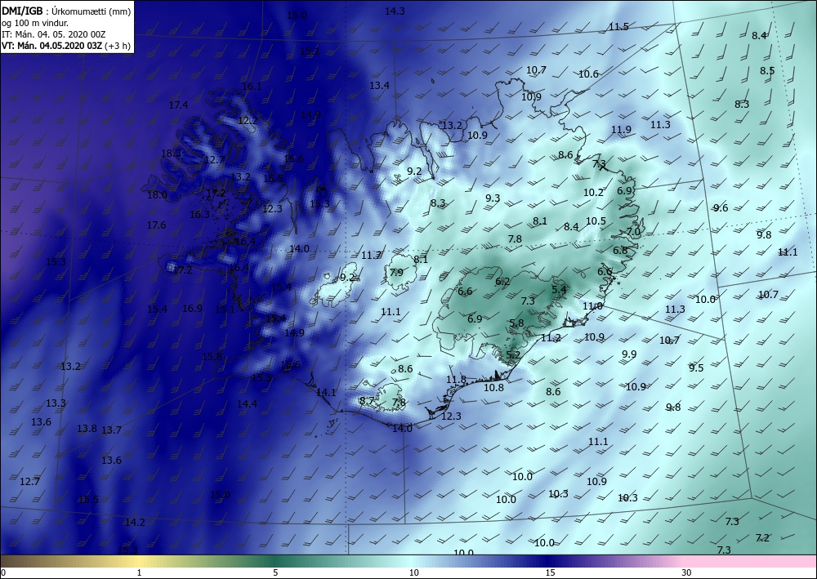The height and width of the screenshot is (579, 817).
Task: Select the 14.1 value label
Action: click(326, 392)
